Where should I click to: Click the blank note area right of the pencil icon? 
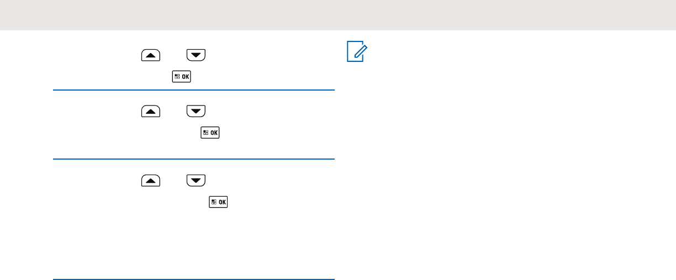point(497,54)
